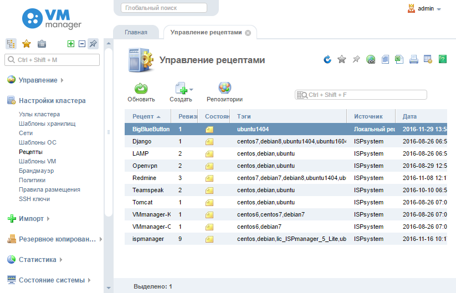Print the recipes table

[x=413, y=60]
